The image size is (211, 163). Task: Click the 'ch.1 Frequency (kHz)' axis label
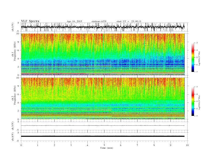click(14, 51)
